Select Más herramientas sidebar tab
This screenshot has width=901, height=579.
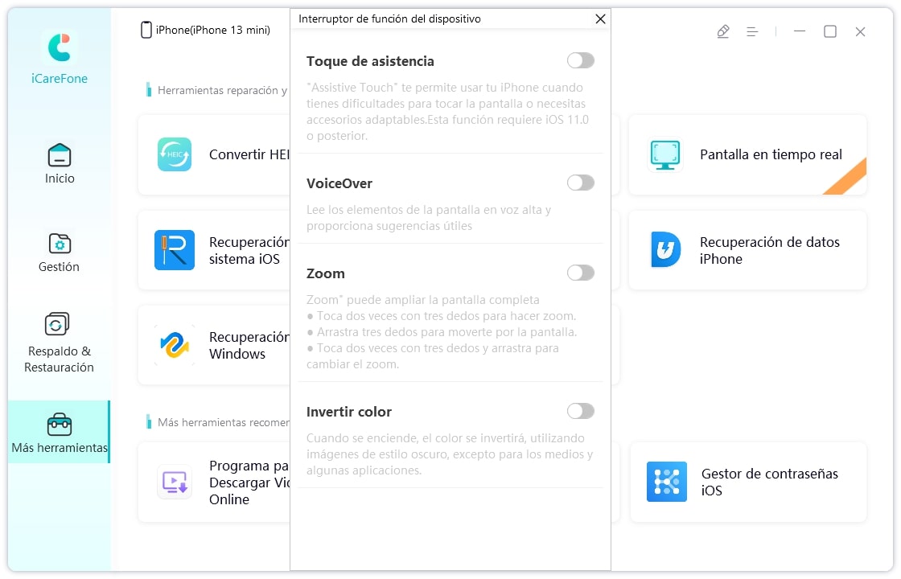pyautogui.click(x=60, y=433)
